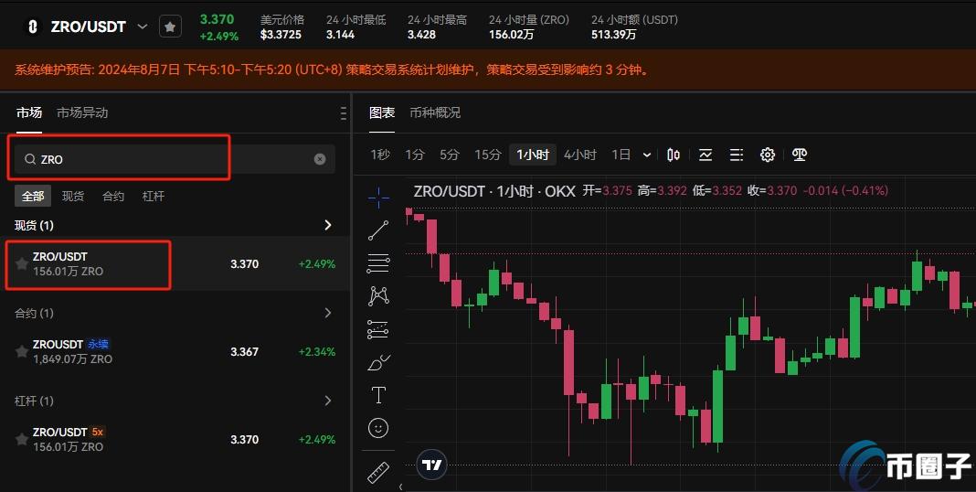Viewport: 976px width, 492px height.
Task: Open the ZRO/USDT spot pair row
Action: tap(175, 264)
